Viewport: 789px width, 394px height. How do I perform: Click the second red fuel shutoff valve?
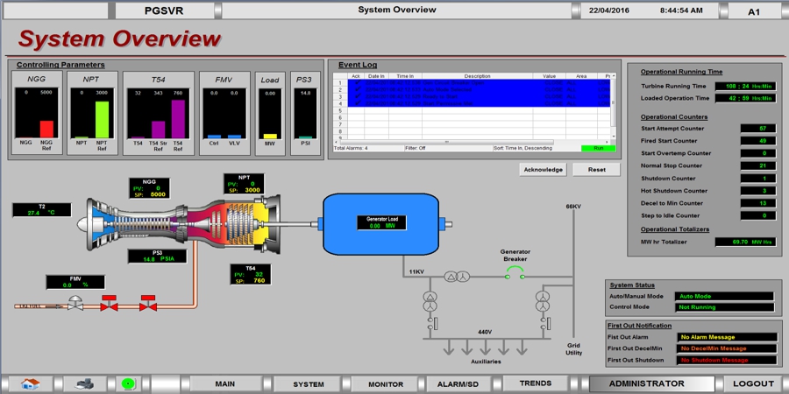click(x=148, y=305)
